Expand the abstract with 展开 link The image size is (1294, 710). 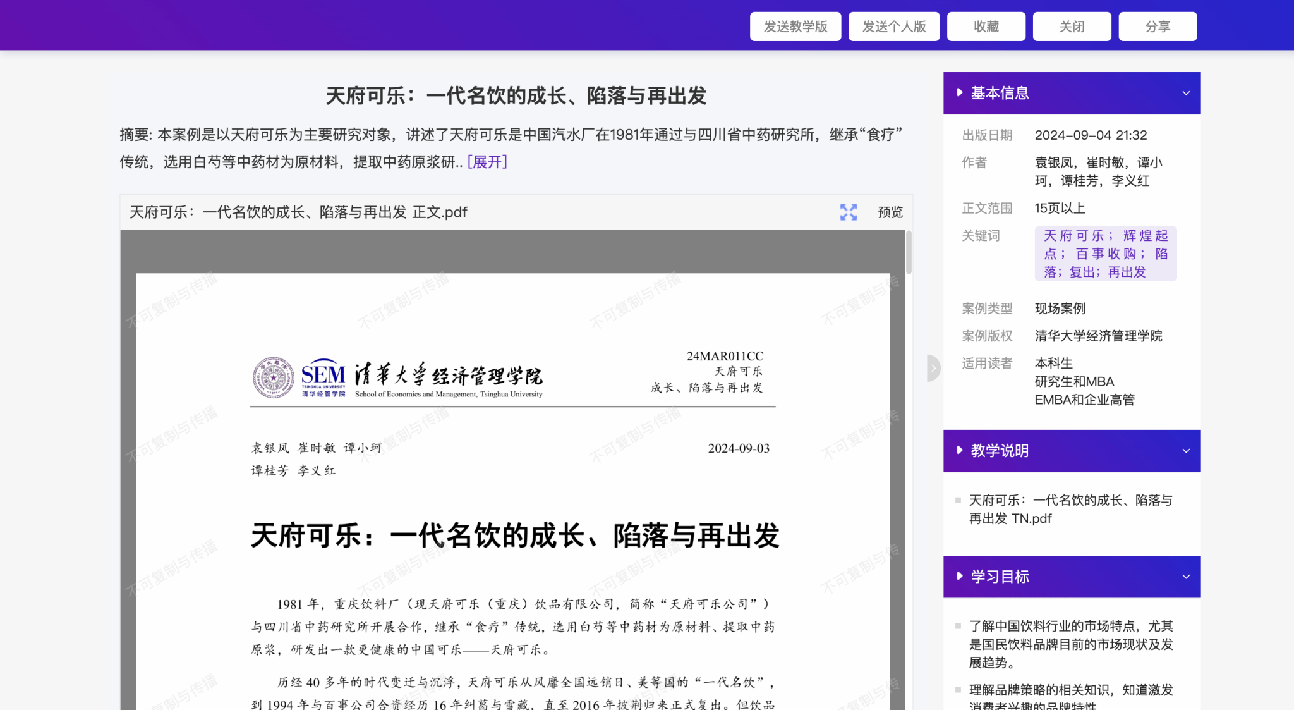(487, 162)
